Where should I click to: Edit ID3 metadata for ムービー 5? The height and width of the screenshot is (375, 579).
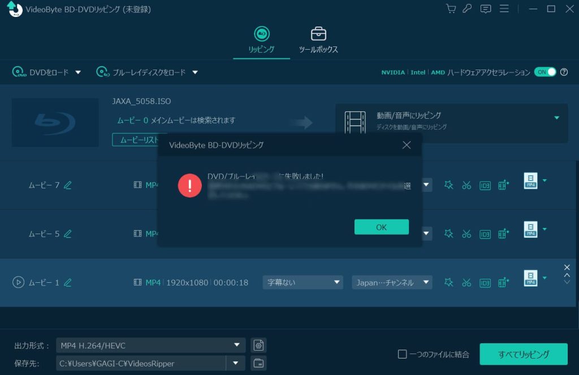click(485, 234)
